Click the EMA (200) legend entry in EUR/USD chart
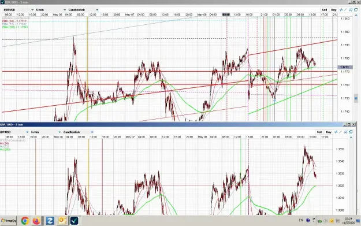 coord(15,27)
